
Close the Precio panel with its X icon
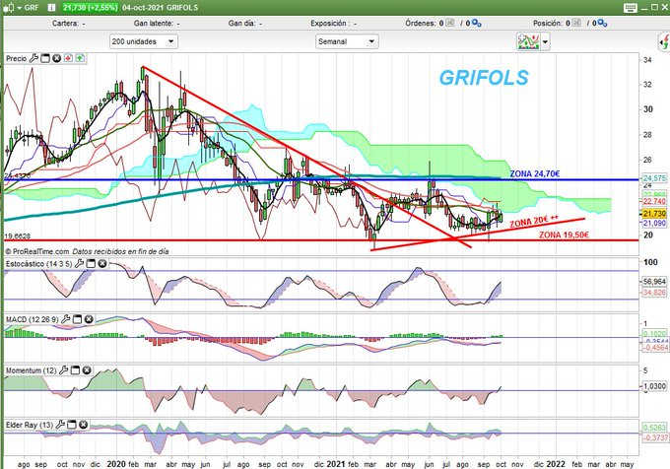[x=56, y=58]
